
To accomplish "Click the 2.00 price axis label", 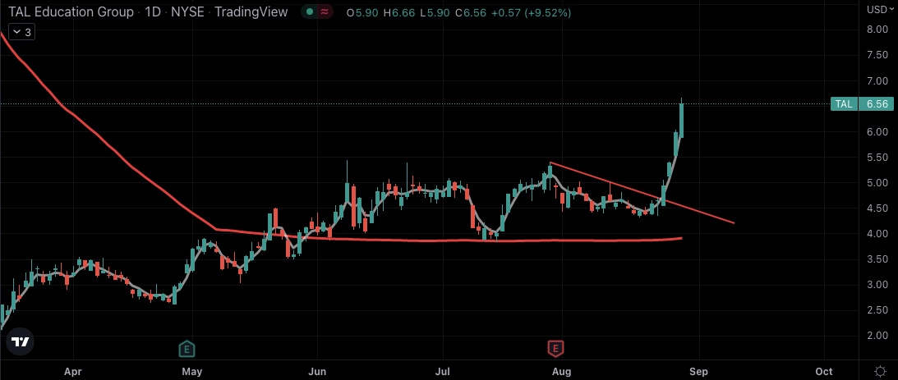I will (877, 336).
